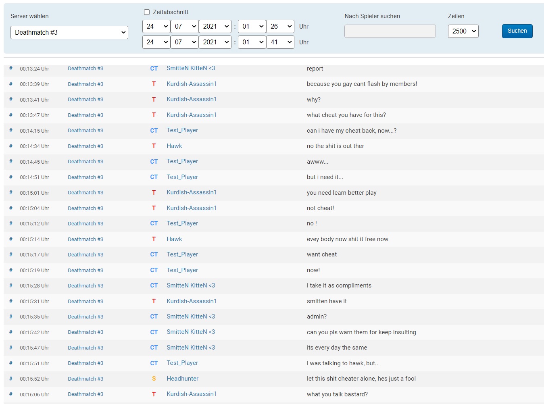The height and width of the screenshot is (404, 544).
Task: Click Deathmatch #3 link on 00:15:14 row
Action: 85,239
